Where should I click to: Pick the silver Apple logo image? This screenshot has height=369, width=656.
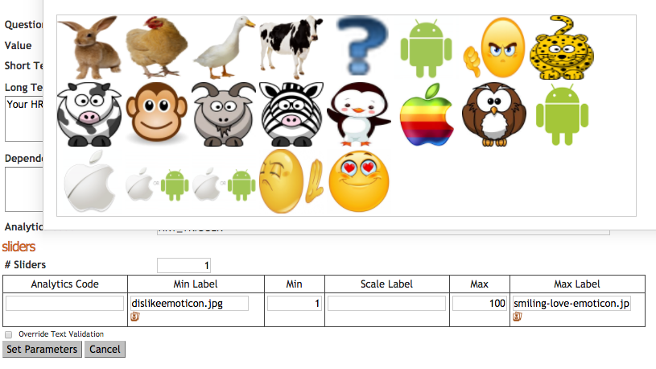pos(89,181)
